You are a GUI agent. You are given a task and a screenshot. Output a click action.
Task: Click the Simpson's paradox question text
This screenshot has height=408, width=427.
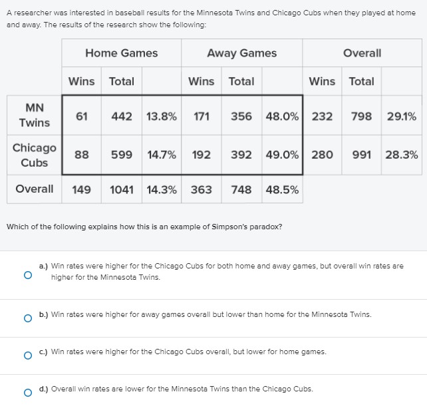(x=144, y=227)
